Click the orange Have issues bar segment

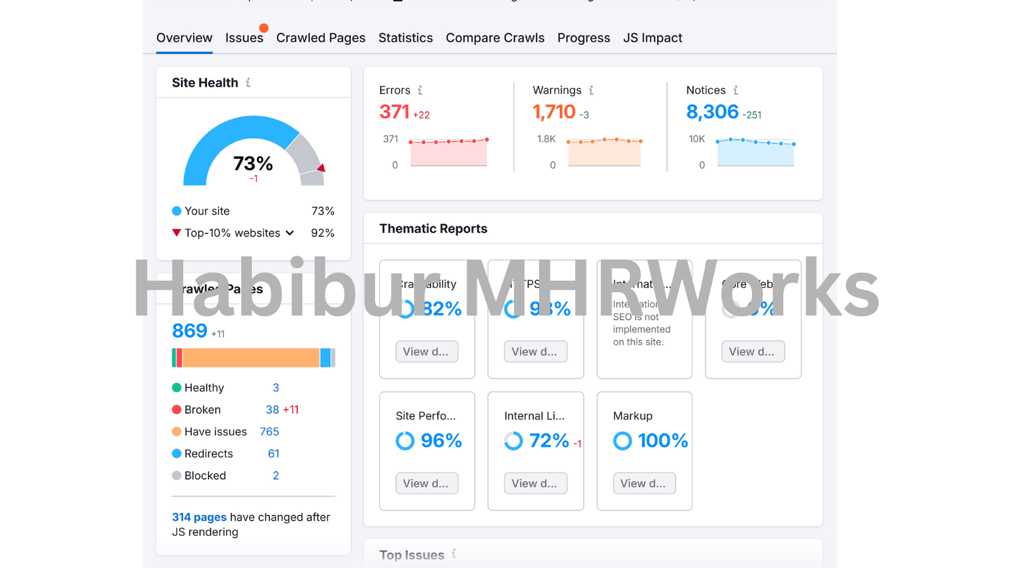point(251,358)
